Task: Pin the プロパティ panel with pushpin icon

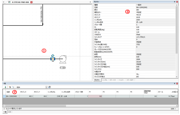Action: coord(175,2)
